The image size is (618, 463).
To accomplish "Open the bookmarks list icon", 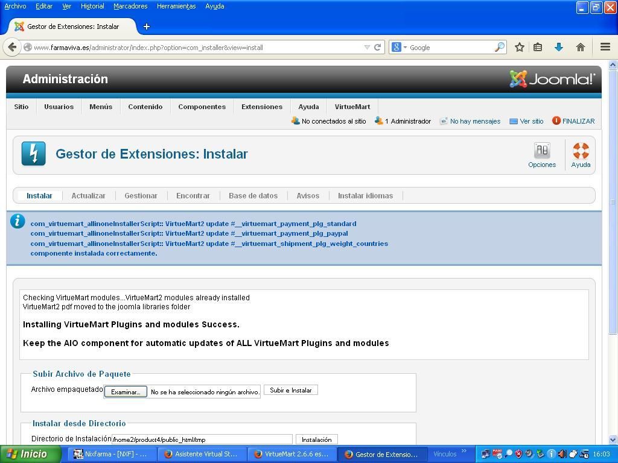I will click(538, 47).
